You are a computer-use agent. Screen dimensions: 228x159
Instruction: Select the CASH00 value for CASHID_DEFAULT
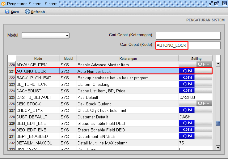click(x=196, y=97)
